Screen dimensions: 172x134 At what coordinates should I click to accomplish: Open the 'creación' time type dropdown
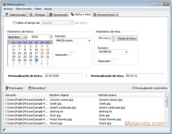tap(58, 23)
